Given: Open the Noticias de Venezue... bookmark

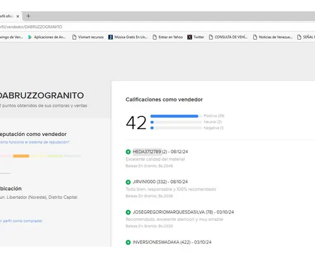Looking at the screenshot, I should click(x=273, y=37).
